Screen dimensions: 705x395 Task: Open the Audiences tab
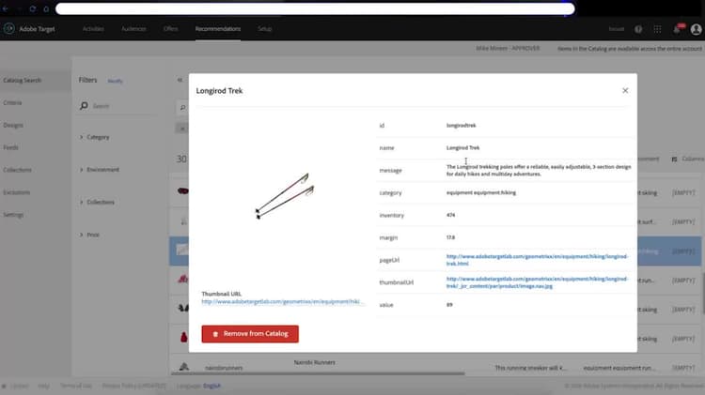[x=133, y=29]
